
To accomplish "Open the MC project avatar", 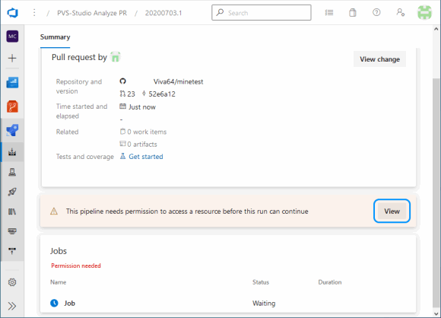I will pos(12,37).
